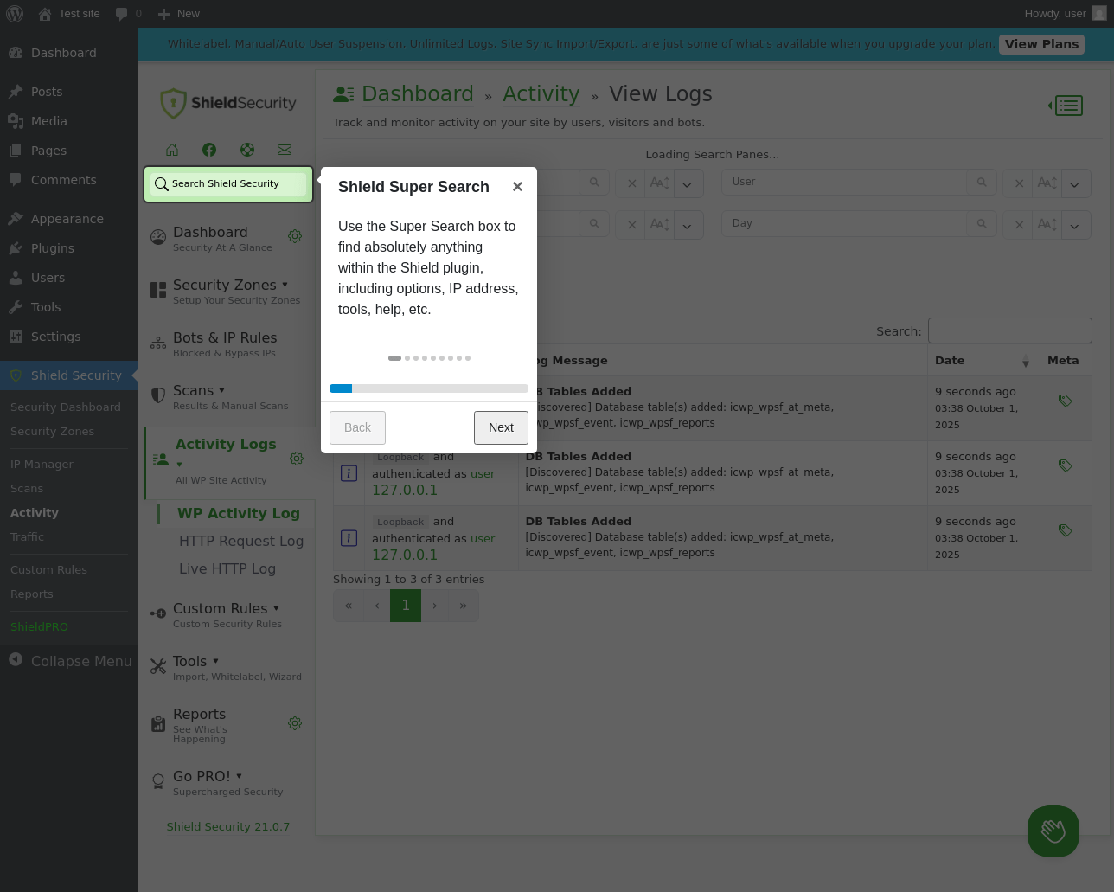Toggle case sensitivity for User search pane
The width and height of the screenshot is (1114, 892).
[1047, 183]
